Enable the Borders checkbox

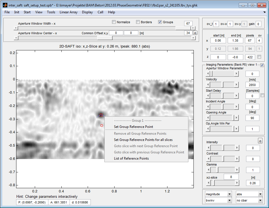[138, 22]
